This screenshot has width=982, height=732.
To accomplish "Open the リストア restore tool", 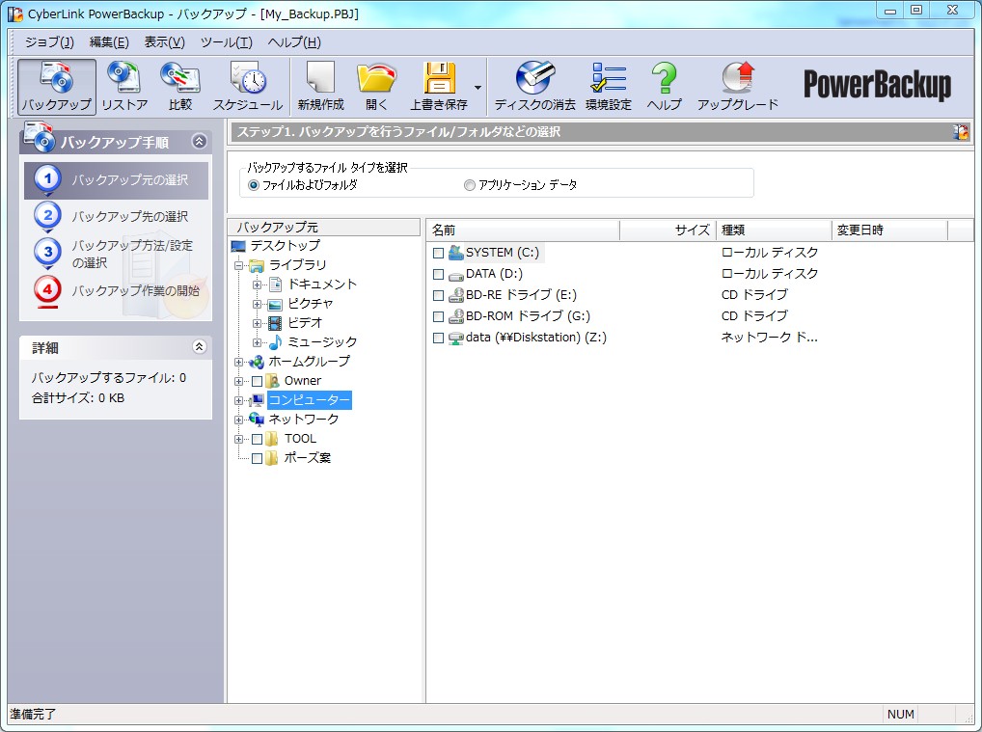I will tap(124, 87).
